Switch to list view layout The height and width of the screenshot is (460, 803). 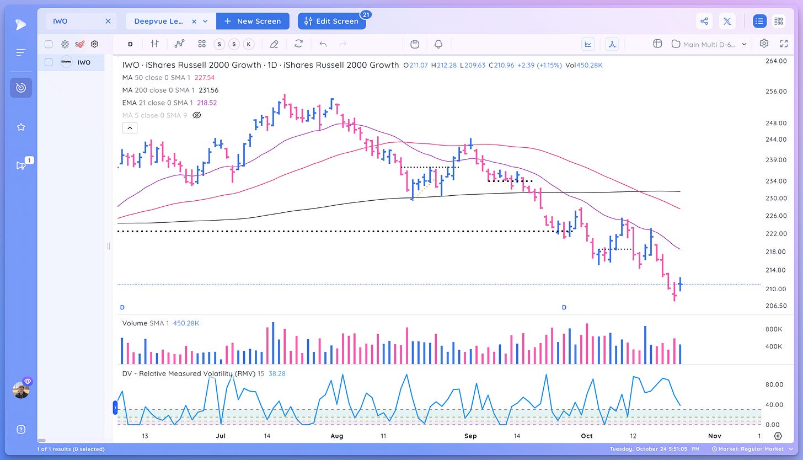[x=760, y=22]
